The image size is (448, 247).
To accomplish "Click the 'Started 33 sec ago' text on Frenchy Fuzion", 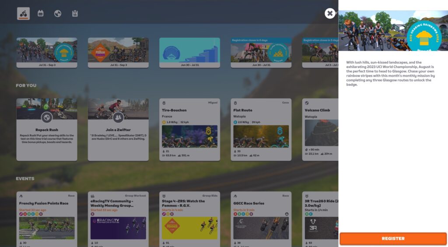I will pyautogui.click(x=32, y=210).
